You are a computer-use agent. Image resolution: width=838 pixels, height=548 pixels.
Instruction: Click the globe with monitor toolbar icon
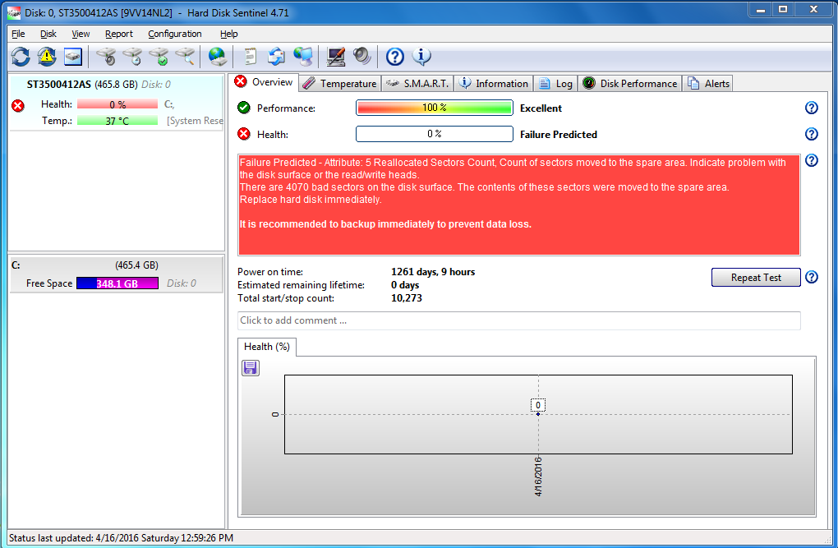(x=303, y=57)
